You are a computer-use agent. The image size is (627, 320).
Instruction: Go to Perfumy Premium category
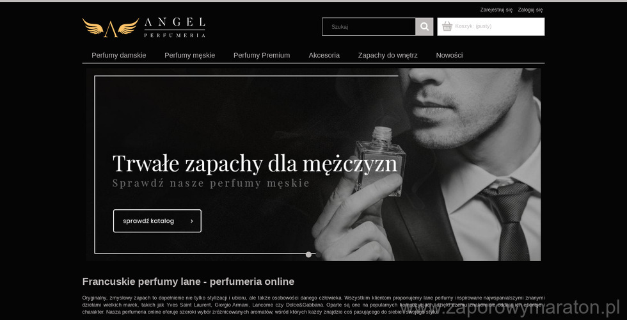pyautogui.click(x=262, y=55)
